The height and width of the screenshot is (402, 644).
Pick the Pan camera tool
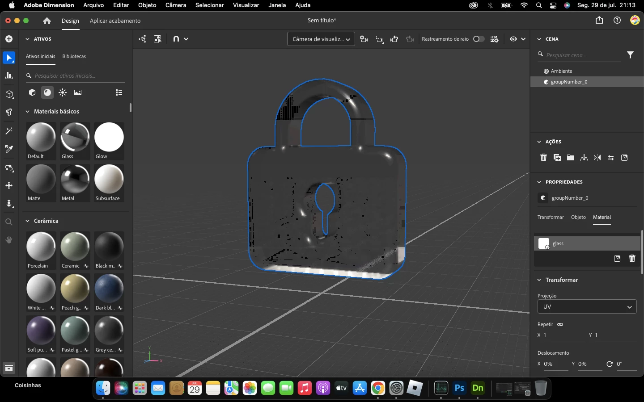[x=9, y=185]
